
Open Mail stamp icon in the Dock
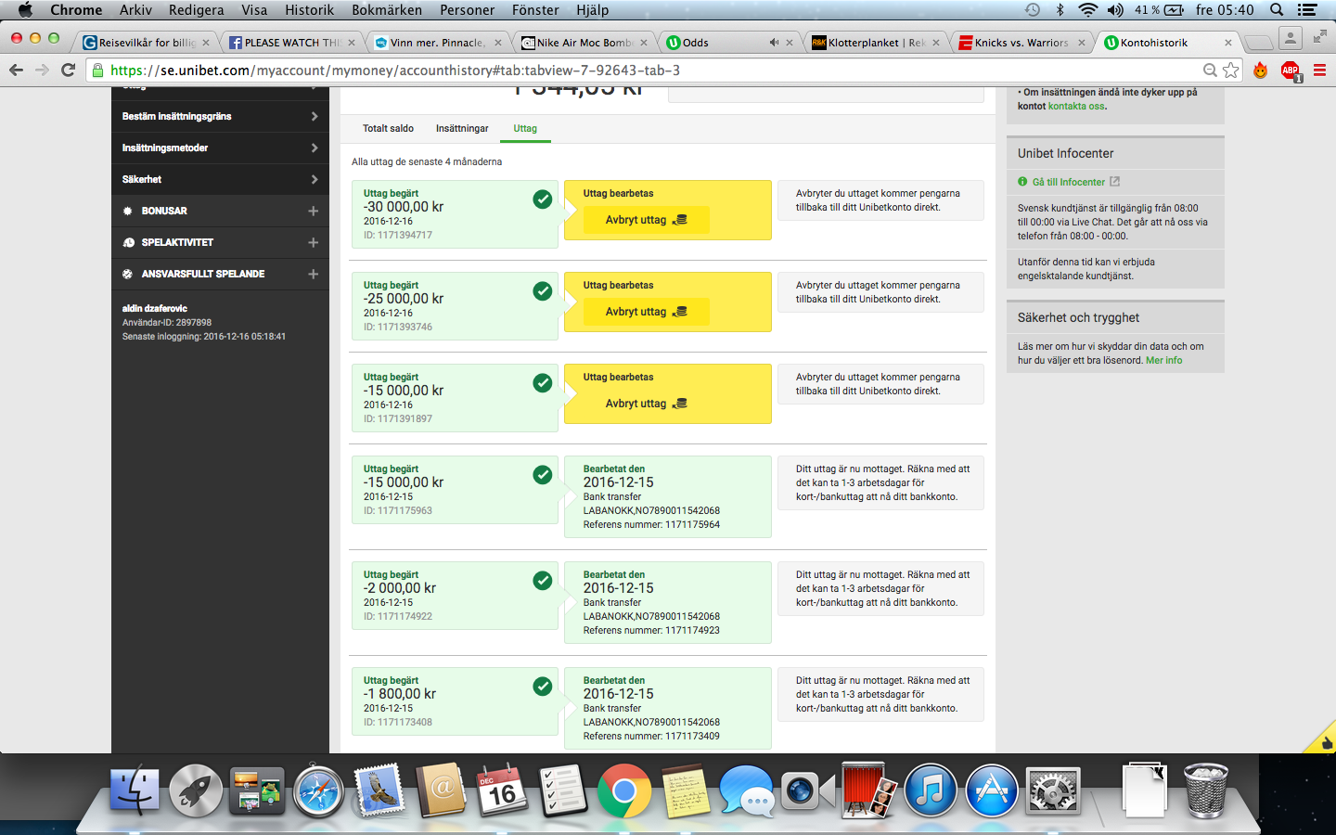[379, 791]
